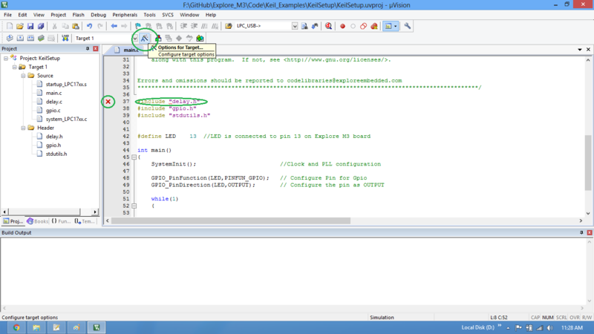Create a new file with toolbar icon
The image size is (594, 334).
[x=10, y=26]
